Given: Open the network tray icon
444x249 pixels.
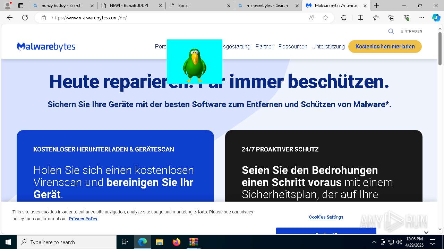Looking at the screenshot, I should pos(391,242).
